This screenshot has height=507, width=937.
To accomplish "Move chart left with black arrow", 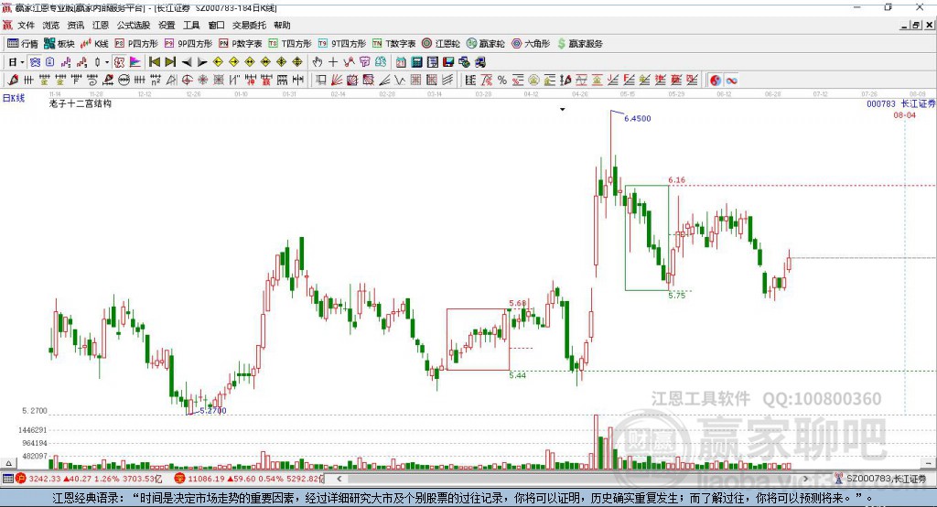I will [187, 62].
